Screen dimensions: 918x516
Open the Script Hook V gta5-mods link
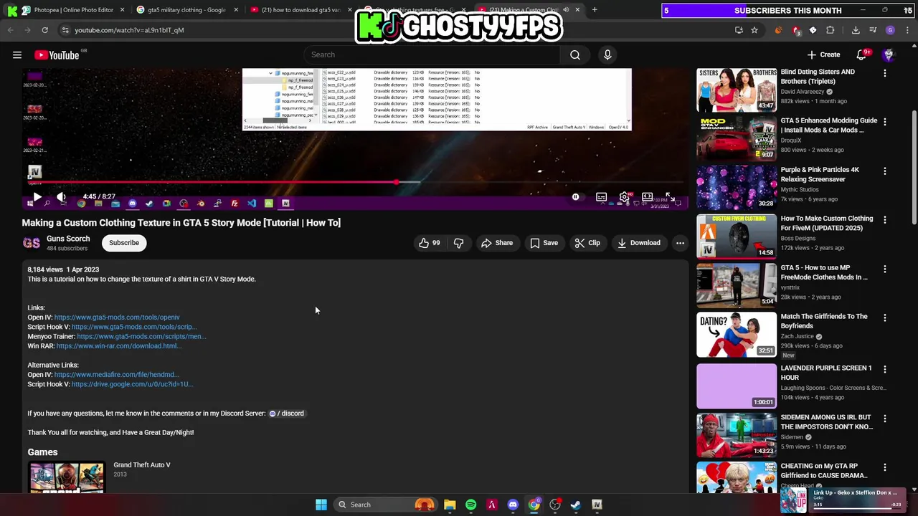point(134,327)
